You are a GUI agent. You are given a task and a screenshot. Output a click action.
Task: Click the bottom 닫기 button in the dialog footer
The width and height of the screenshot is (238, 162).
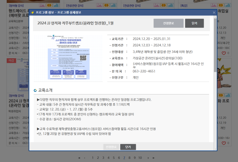pos(128,147)
